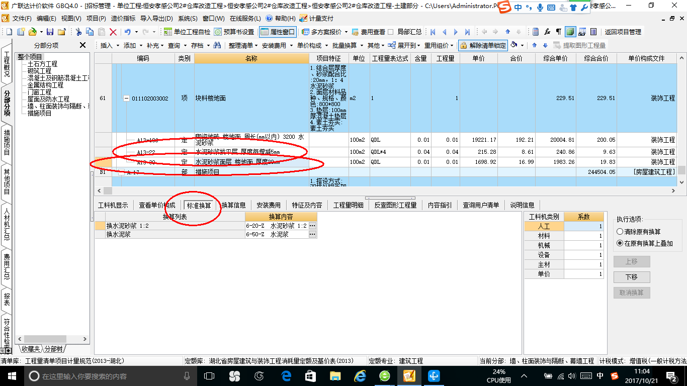
Task: Switch to the 特征及内容 tab
Action: coord(307,205)
